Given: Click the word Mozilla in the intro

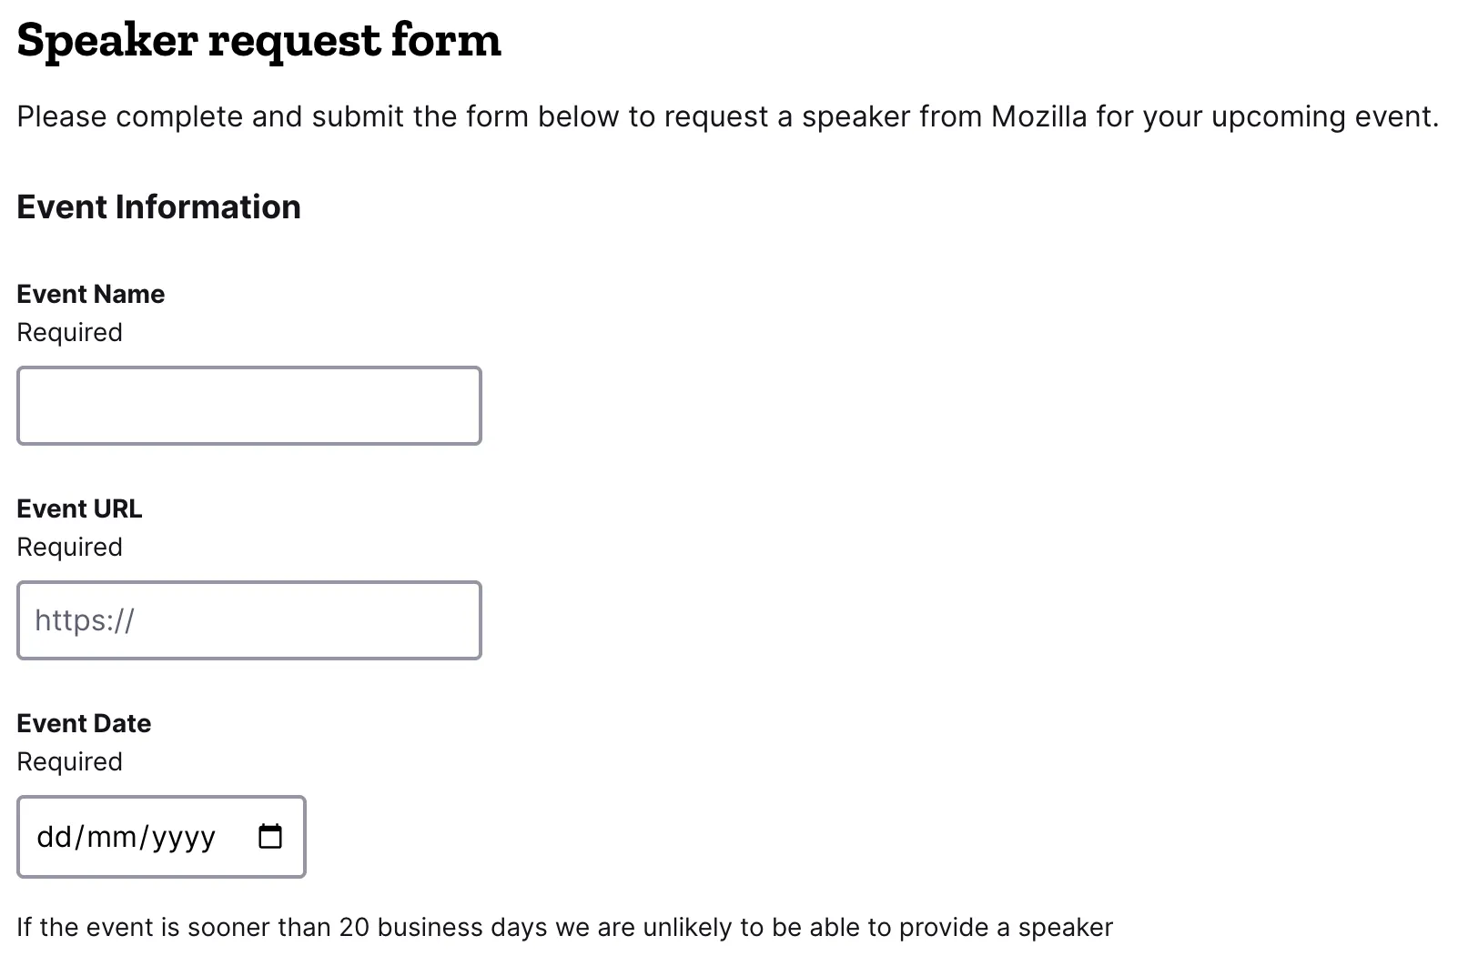Looking at the screenshot, I should (1038, 116).
